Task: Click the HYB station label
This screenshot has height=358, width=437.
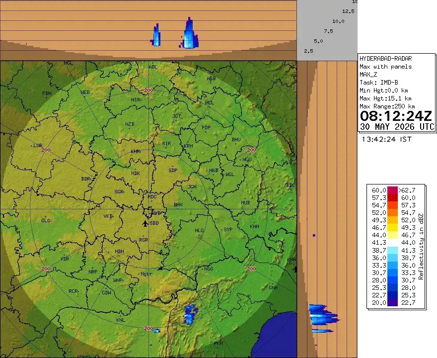Action: [156, 213]
